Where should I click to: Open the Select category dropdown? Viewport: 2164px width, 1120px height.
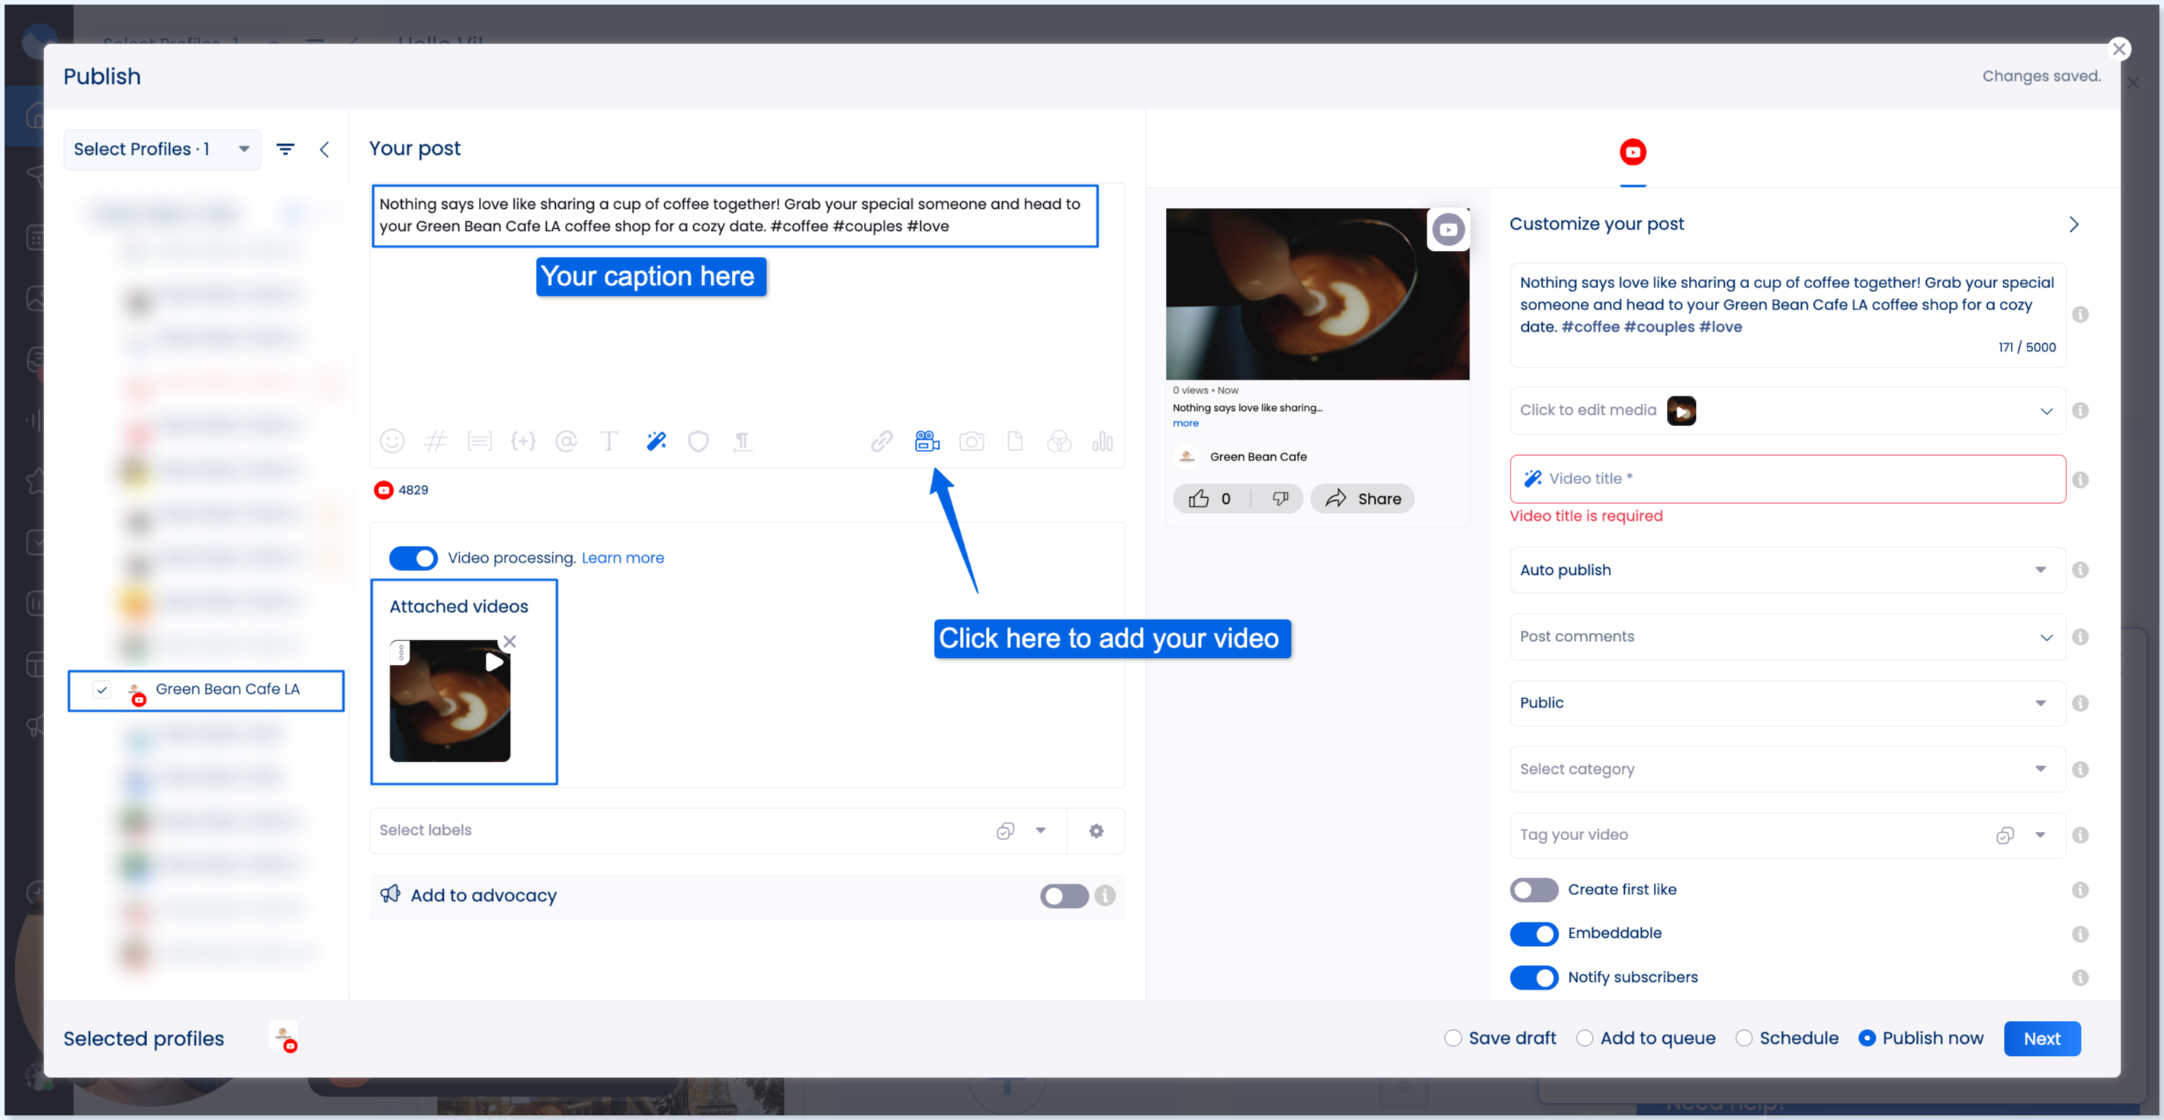coord(1787,769)
